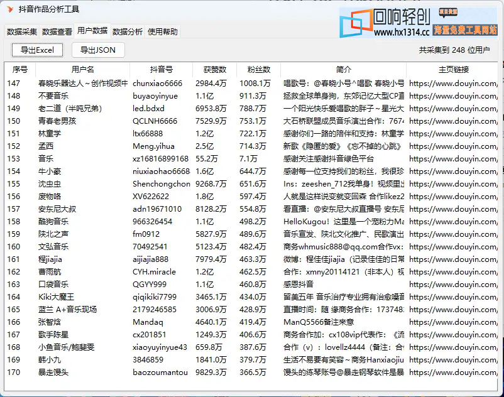Select username 张智焓
Viewport: 504px width, 397px height.
tap(50, 322)
